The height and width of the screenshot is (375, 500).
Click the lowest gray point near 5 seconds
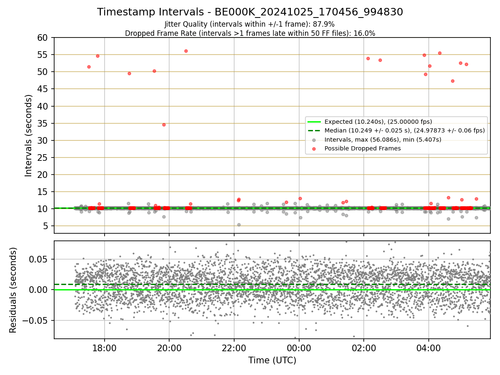pos(239,225)
